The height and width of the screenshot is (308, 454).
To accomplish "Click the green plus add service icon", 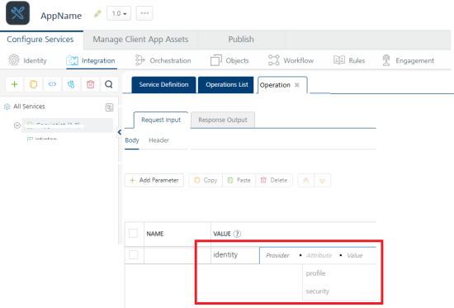I will (x=15, y=84).
